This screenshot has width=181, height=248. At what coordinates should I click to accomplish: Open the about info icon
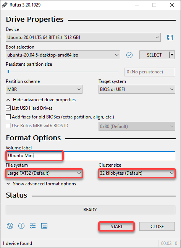[x=21, y=226]
